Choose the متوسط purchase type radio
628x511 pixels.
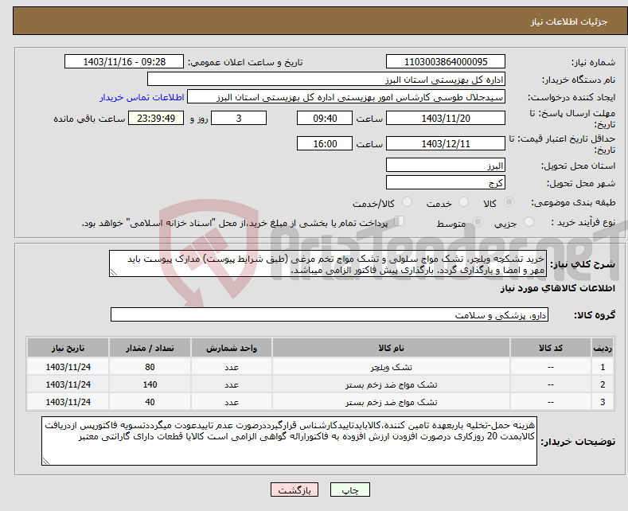(478, 222)
